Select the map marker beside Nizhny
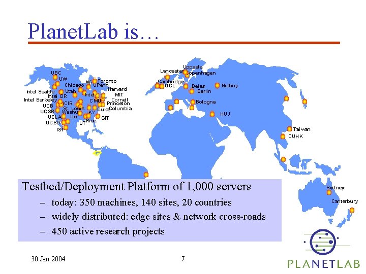The width and height of the screenshot is (366, 274). (217, 86)
